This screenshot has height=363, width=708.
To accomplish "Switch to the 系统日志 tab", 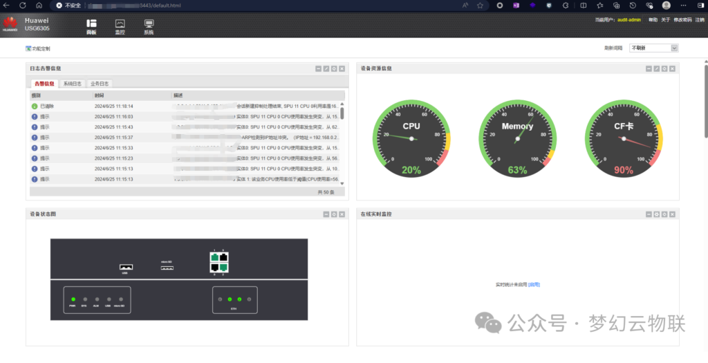I will tap(72, 84).
